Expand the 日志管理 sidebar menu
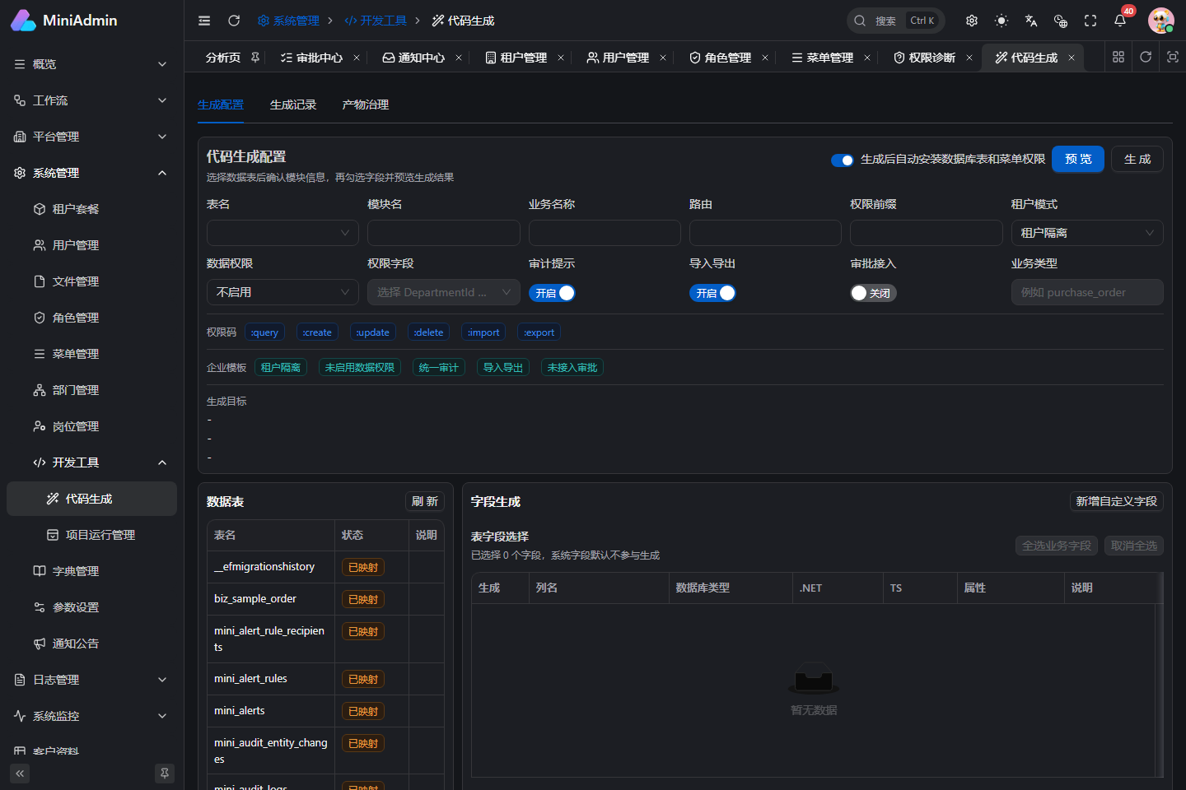Image resolution: width=1186 pixels, height=790 pixels. tap(91, 680)
